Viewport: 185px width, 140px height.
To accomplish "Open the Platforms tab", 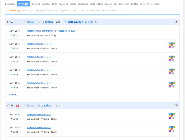I will 63,4.
